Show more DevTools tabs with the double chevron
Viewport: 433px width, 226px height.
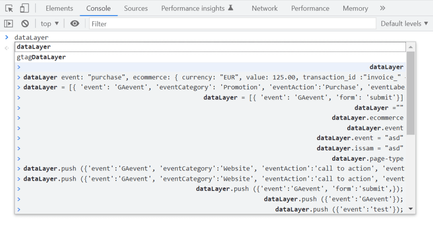click(382, 8)
